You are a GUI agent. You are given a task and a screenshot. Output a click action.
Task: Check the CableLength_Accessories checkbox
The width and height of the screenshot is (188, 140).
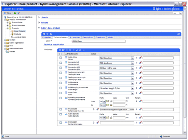61,88
